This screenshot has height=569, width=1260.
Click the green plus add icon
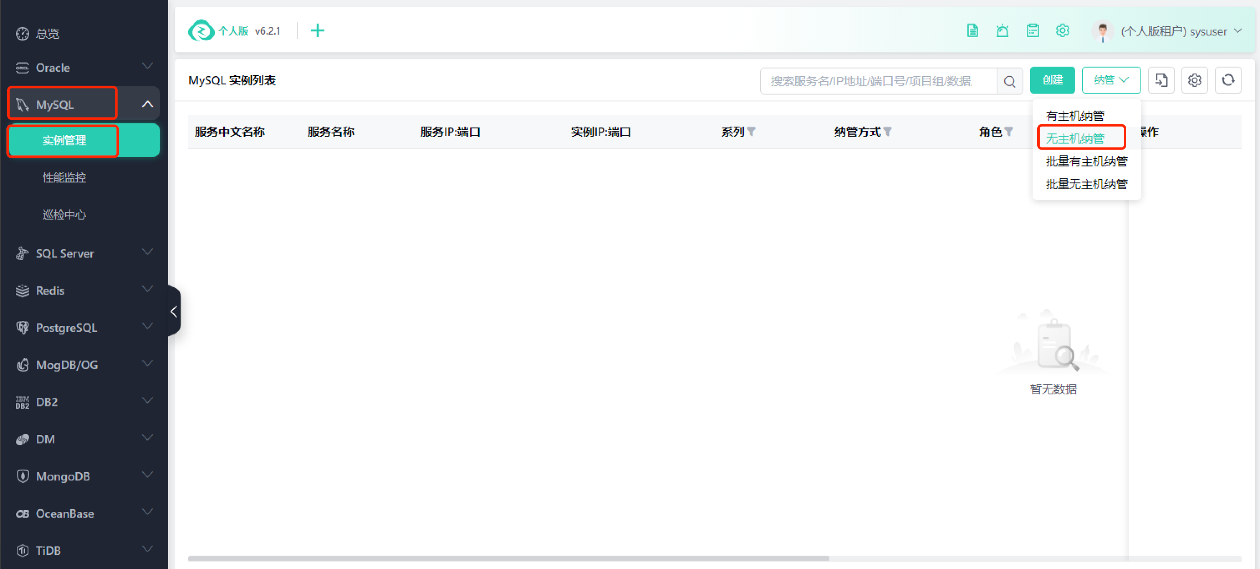317,31
